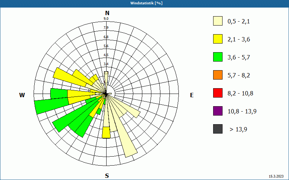Click the 4,5 radial axis label

(x=106, y=55)
